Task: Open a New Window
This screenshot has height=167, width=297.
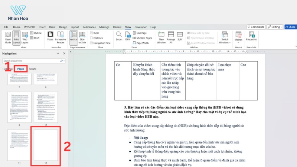Action: click(161, 38)
